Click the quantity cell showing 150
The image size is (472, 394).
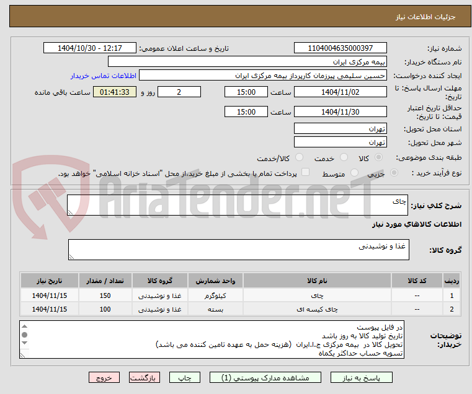(105, 295)
